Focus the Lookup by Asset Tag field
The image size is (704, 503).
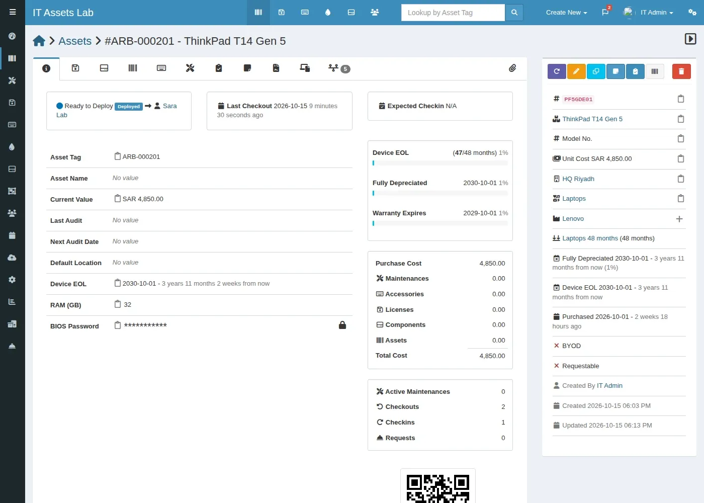(x=453, y=13)
